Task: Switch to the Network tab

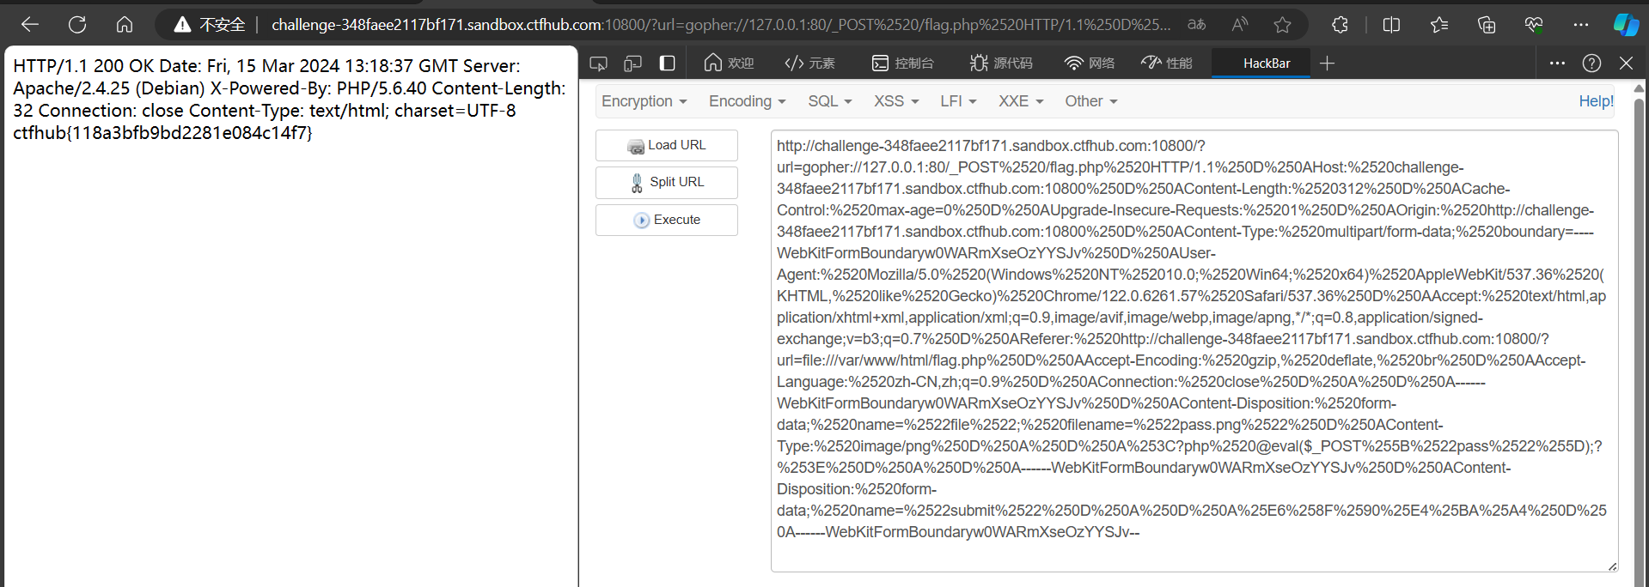Action: point(1089,64)
